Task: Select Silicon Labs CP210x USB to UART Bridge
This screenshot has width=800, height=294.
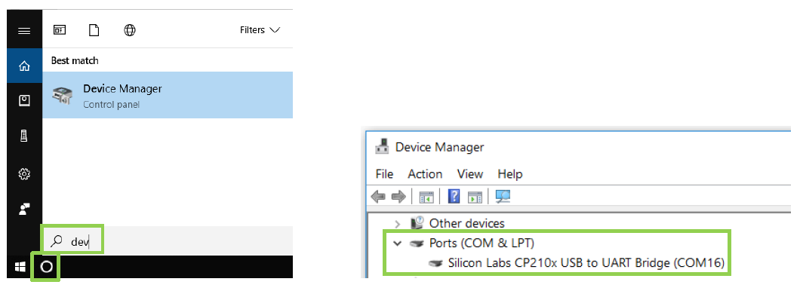Action: click(586, 263)
